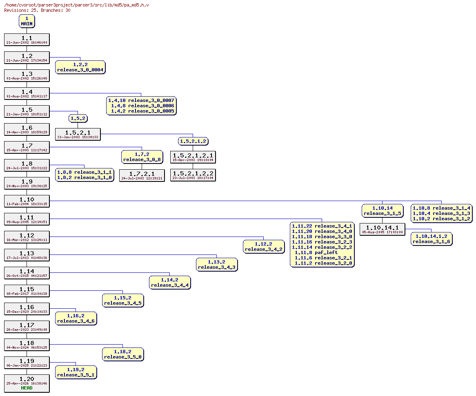Click 1.11.18 release_3_3_0 entry
Viewport: 476px width, 396px height.
322,237
